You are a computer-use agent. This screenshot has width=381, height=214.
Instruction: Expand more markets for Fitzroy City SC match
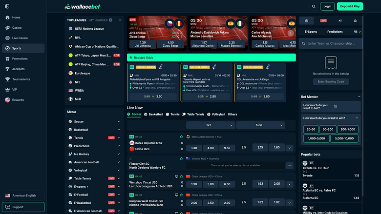point(289,166)
